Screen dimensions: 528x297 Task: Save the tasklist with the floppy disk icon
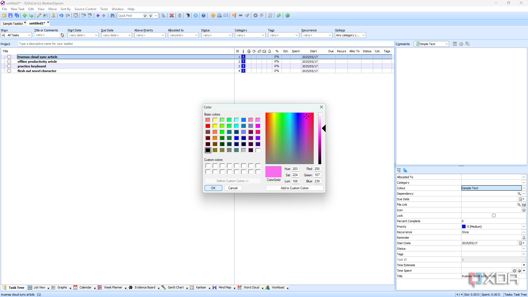click(x=10, y=16)
